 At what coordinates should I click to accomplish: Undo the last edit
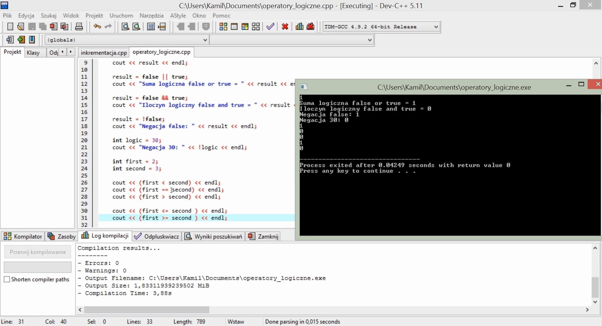(x=97, y=27)
